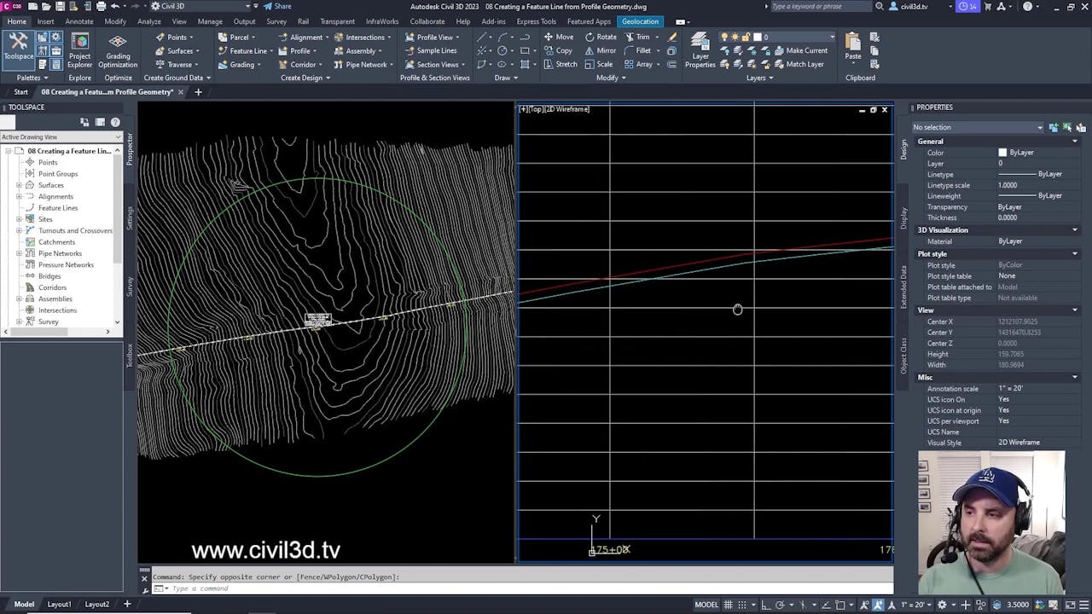Image resolution: width=1092 pixels, height=614 pixels.
Task: Open the Points dropdown
Action: 191,37
